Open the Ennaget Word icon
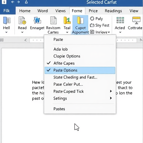The width and height of the screenshot is (143, 143). tap(37, 20)
